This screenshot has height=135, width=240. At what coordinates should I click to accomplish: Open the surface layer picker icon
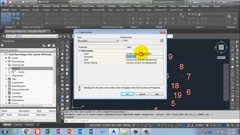[162, 41]
